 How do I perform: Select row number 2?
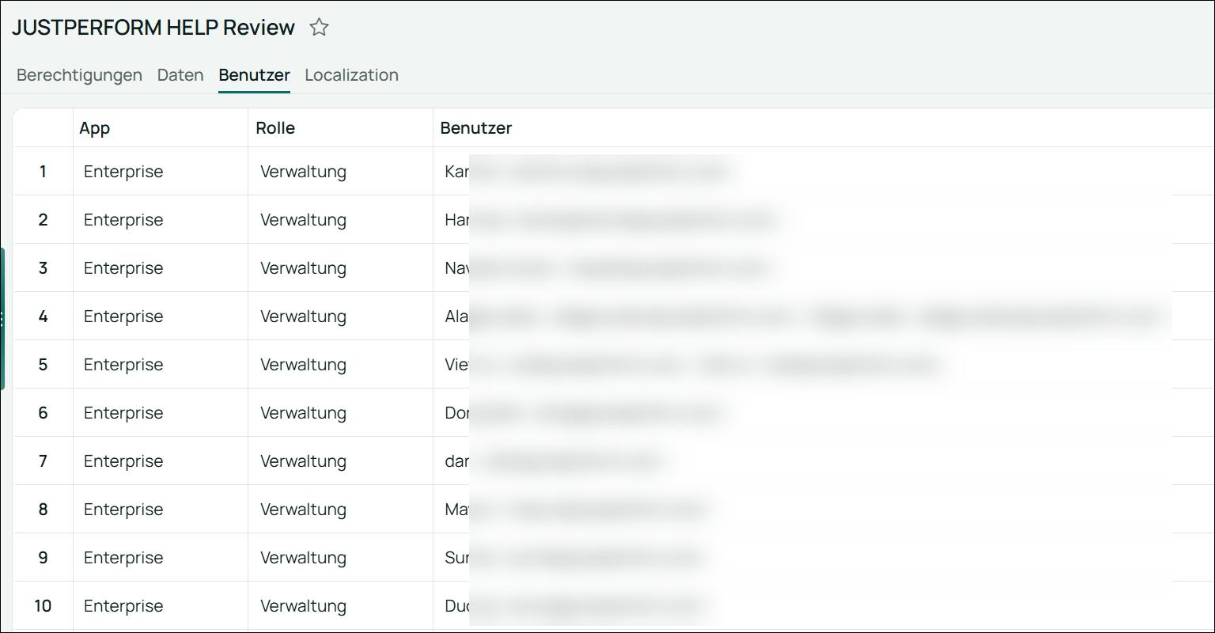tap(43, 219)
